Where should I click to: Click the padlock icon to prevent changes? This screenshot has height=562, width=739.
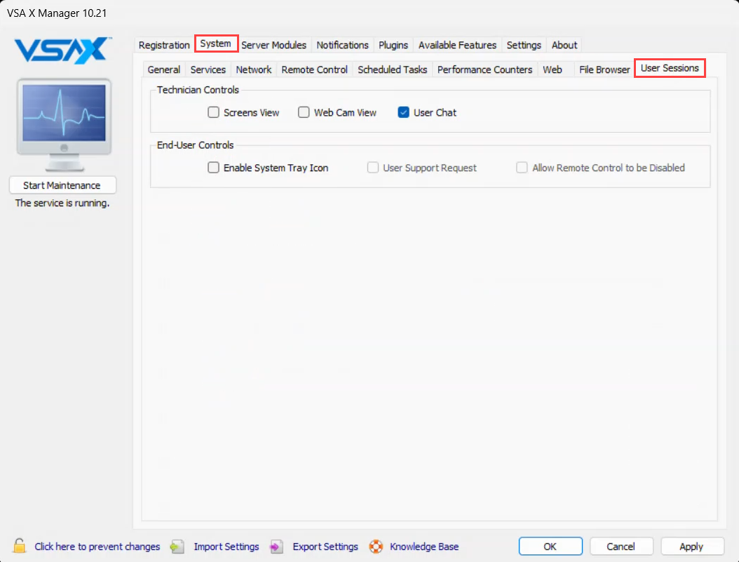pyautogui.click(x=20, y=546)
